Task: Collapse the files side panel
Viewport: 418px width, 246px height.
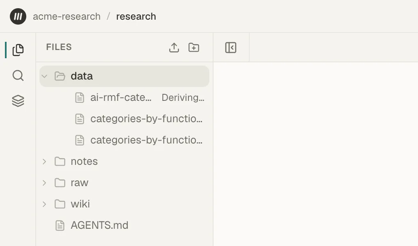Action: 231,48
